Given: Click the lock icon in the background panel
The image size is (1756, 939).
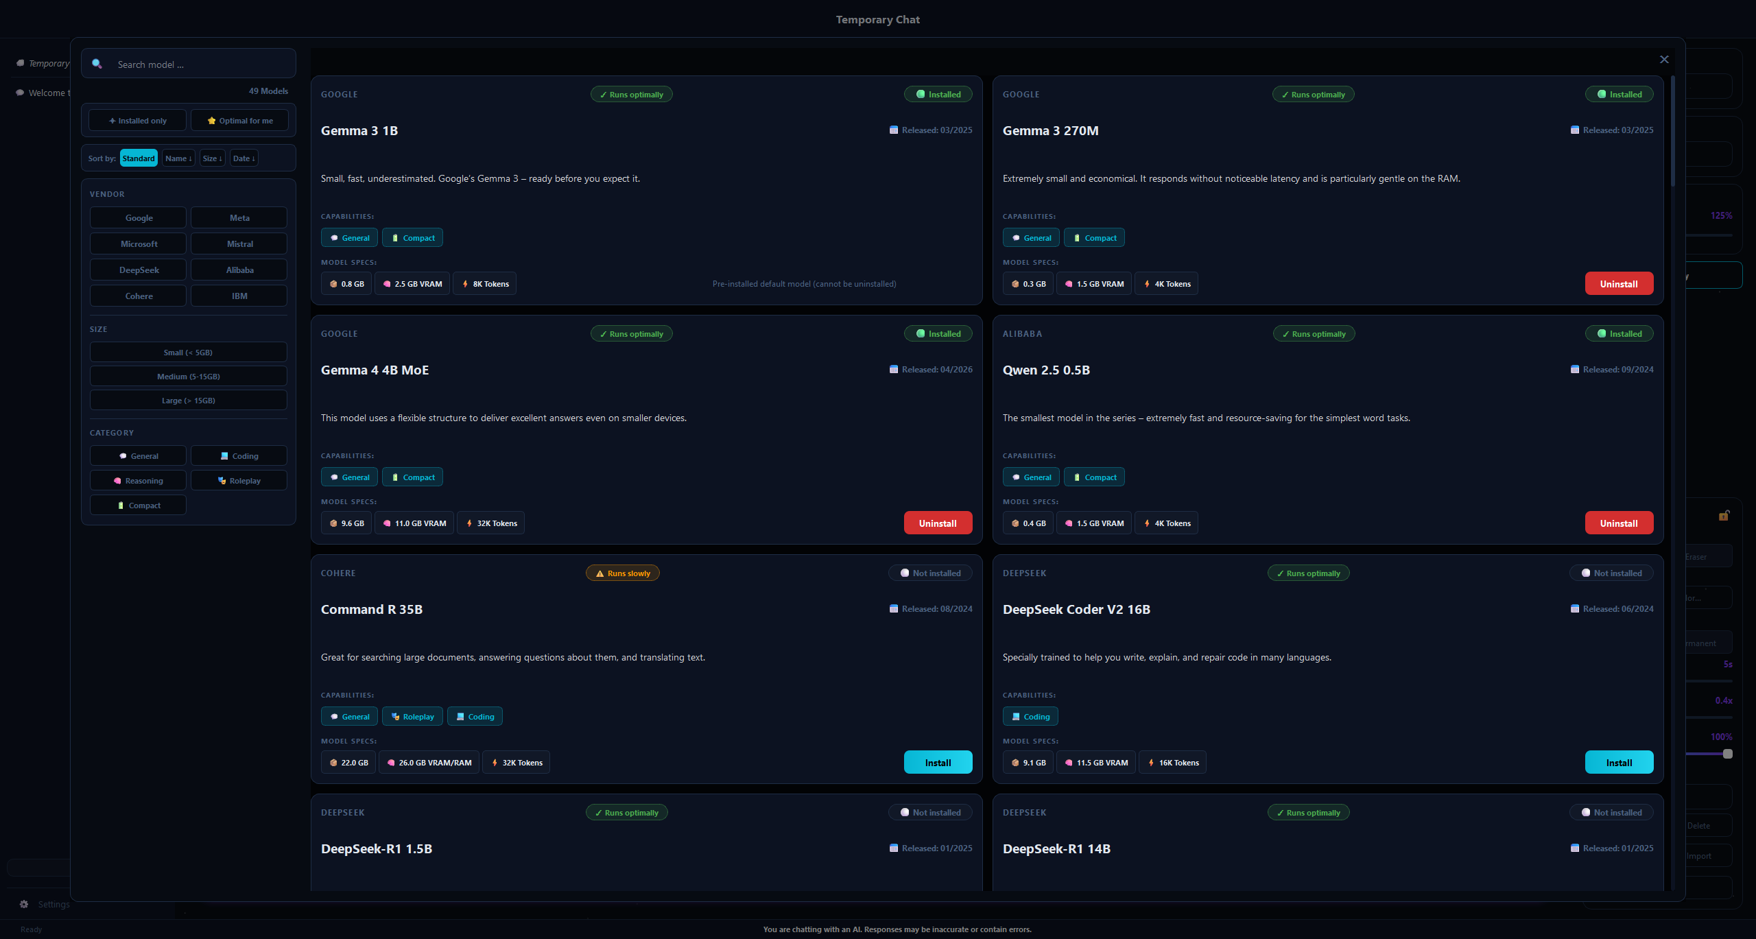Looking at the screenshot, I should [x=1724, y=516].
